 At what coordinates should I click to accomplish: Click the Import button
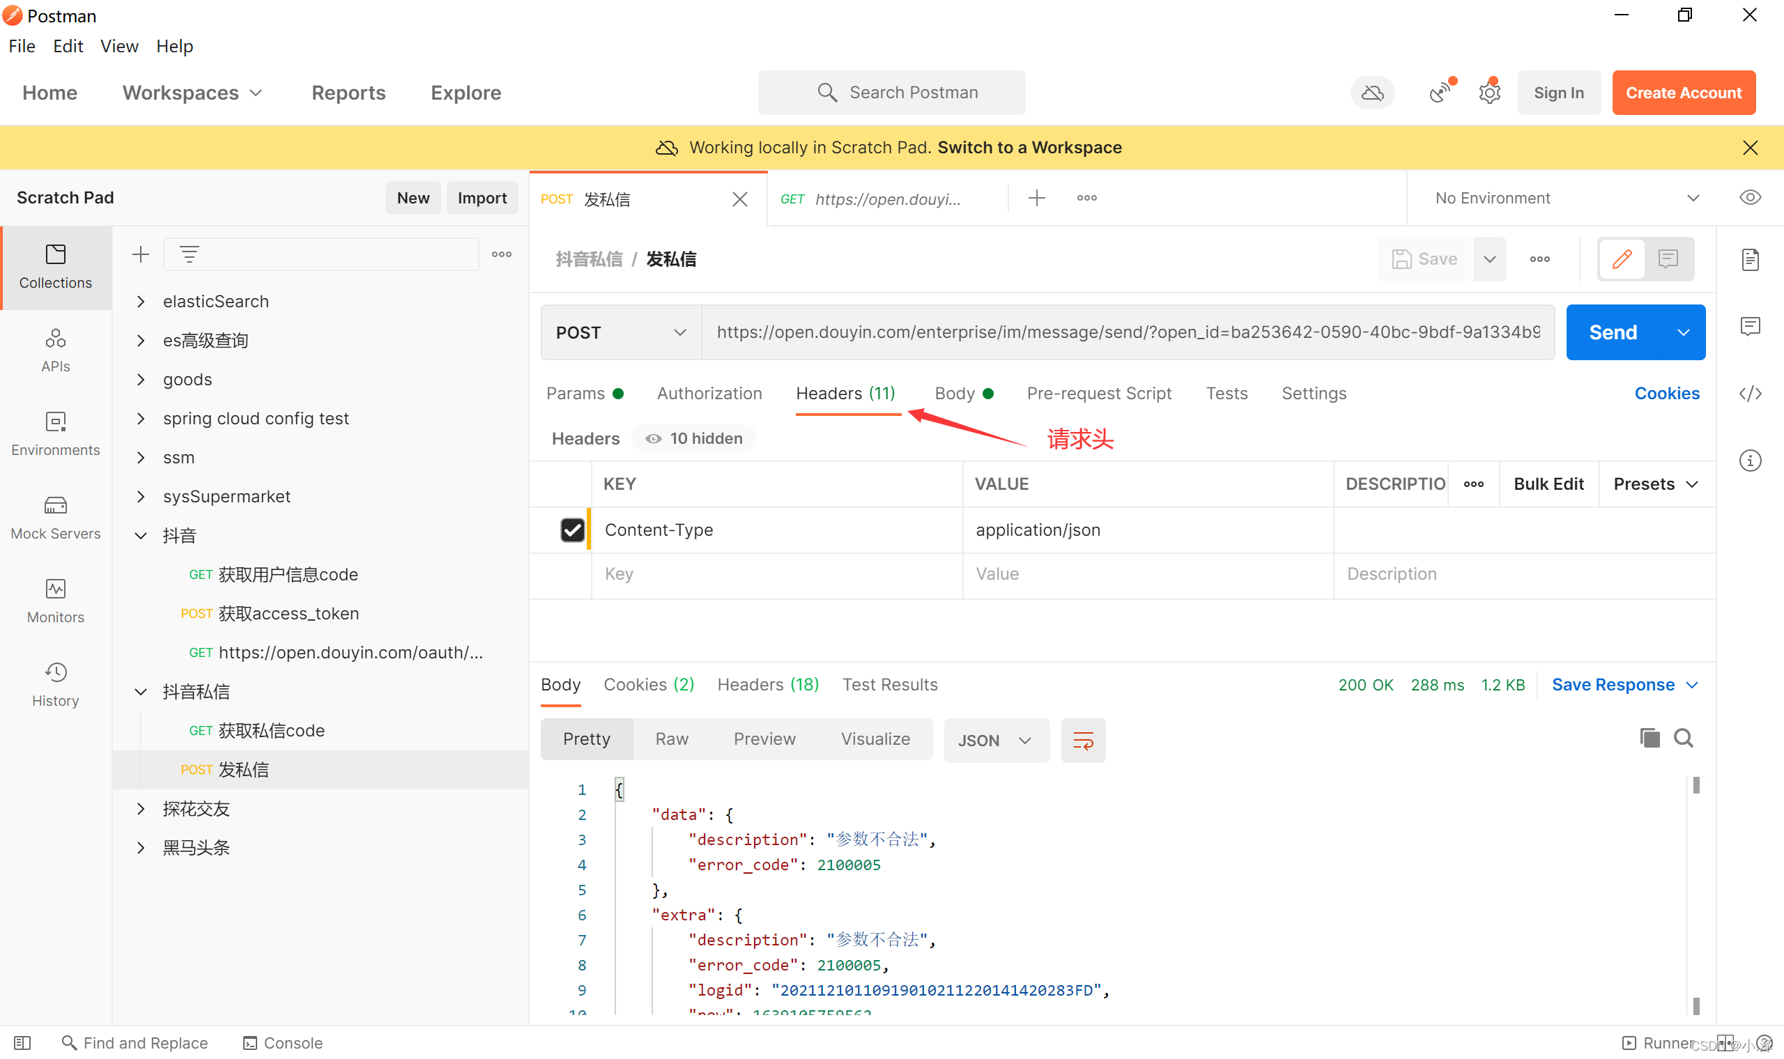[482, 198]
